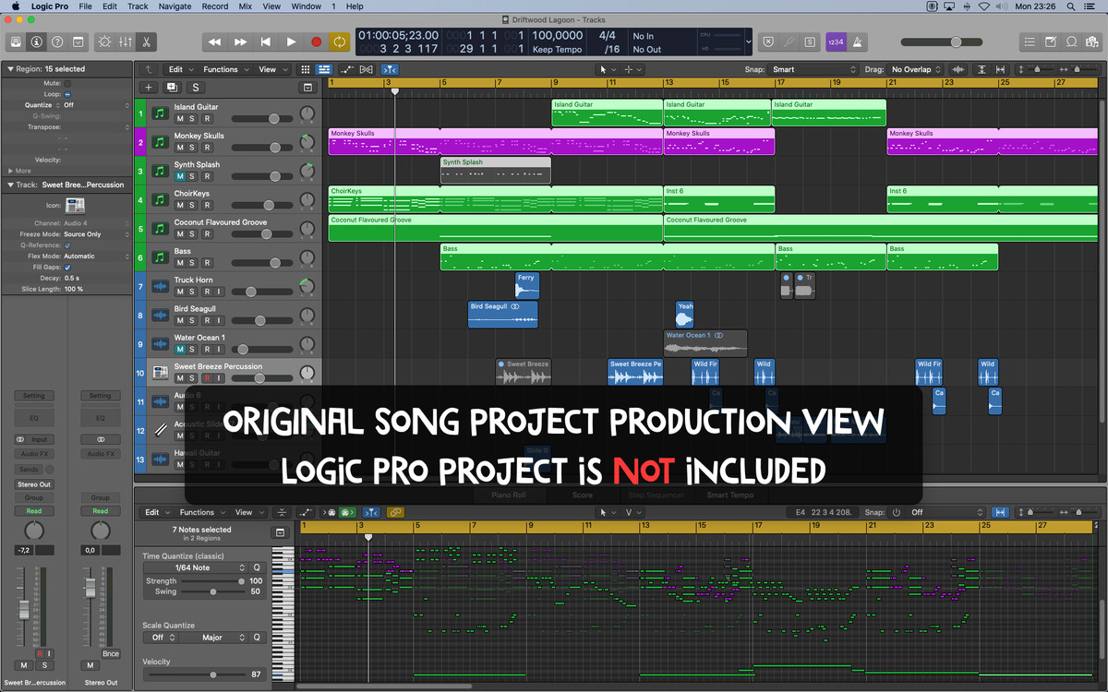The height and width of the screenshot is (692, 1108).
Task: Click the duplicate track button
Action: (172, 88)
